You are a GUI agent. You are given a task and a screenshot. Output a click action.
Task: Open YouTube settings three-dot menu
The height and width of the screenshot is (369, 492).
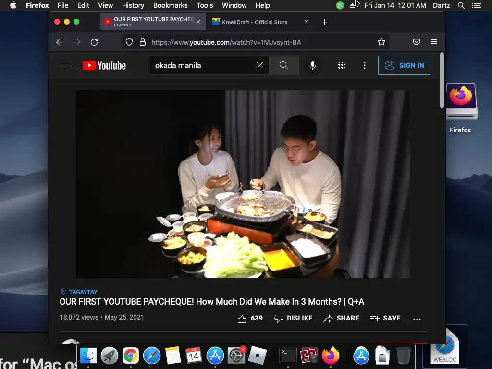click(x=364, y=65)
